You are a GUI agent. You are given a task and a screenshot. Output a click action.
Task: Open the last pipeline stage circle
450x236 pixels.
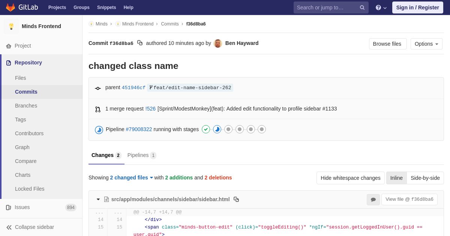coord(262,129)
